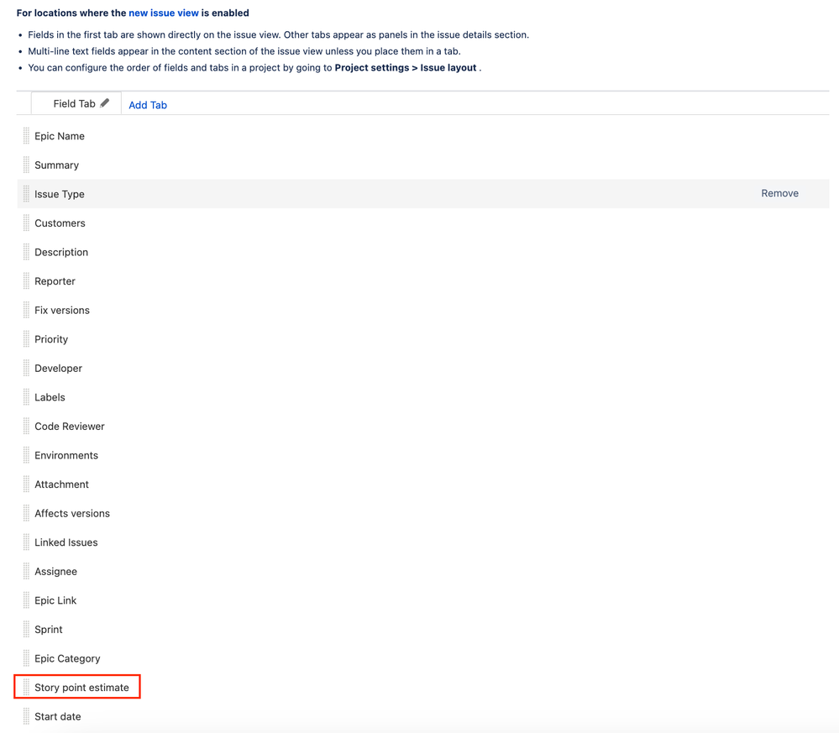Screen dimensions: 839x733
Task: Click the drag handle next to Summary
Action: click(26, 165)
